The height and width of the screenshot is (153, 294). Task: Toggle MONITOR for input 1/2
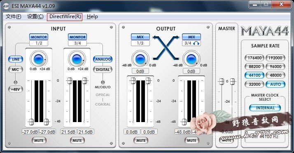pos(39,37)
